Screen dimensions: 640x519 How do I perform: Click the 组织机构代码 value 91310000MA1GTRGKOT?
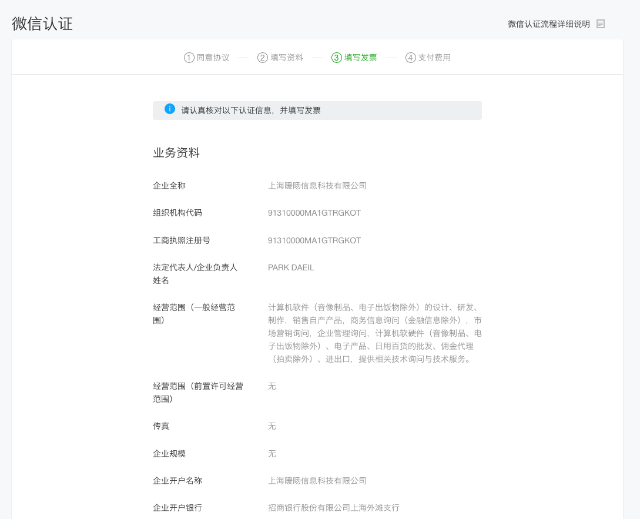click(314, 213)
